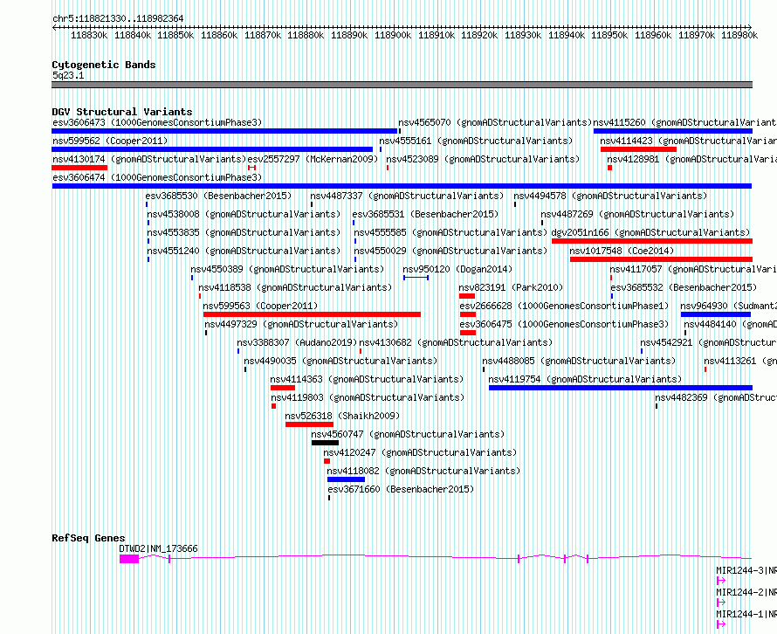Select the 5q23.1 cytogenetic band label
Image resolution: width=777 pixels, height=634 pixels.
68,75
